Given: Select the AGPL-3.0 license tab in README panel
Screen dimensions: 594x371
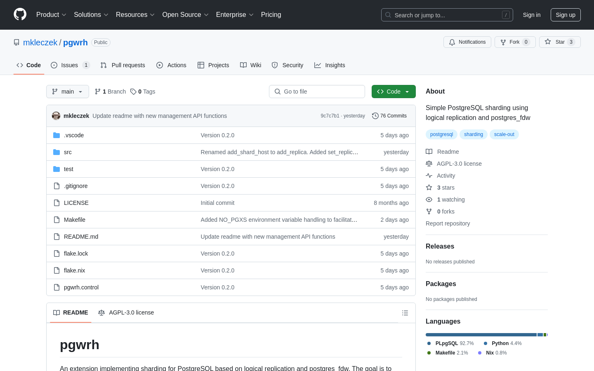Looking at the screenshot, I should 126,312.
